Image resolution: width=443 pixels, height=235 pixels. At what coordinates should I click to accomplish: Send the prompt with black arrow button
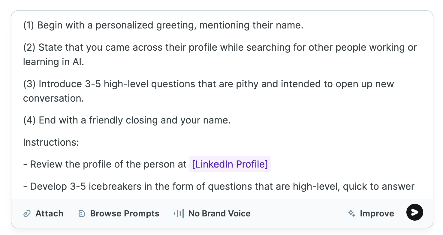[414, 212]
